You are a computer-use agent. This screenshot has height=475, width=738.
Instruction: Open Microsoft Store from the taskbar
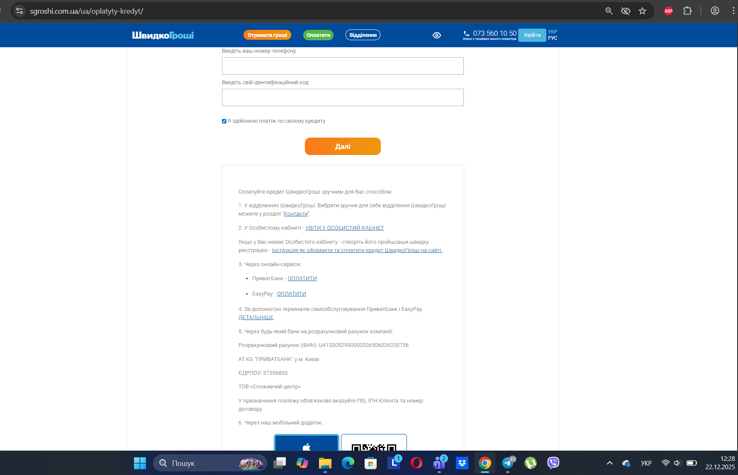(370, 463)
